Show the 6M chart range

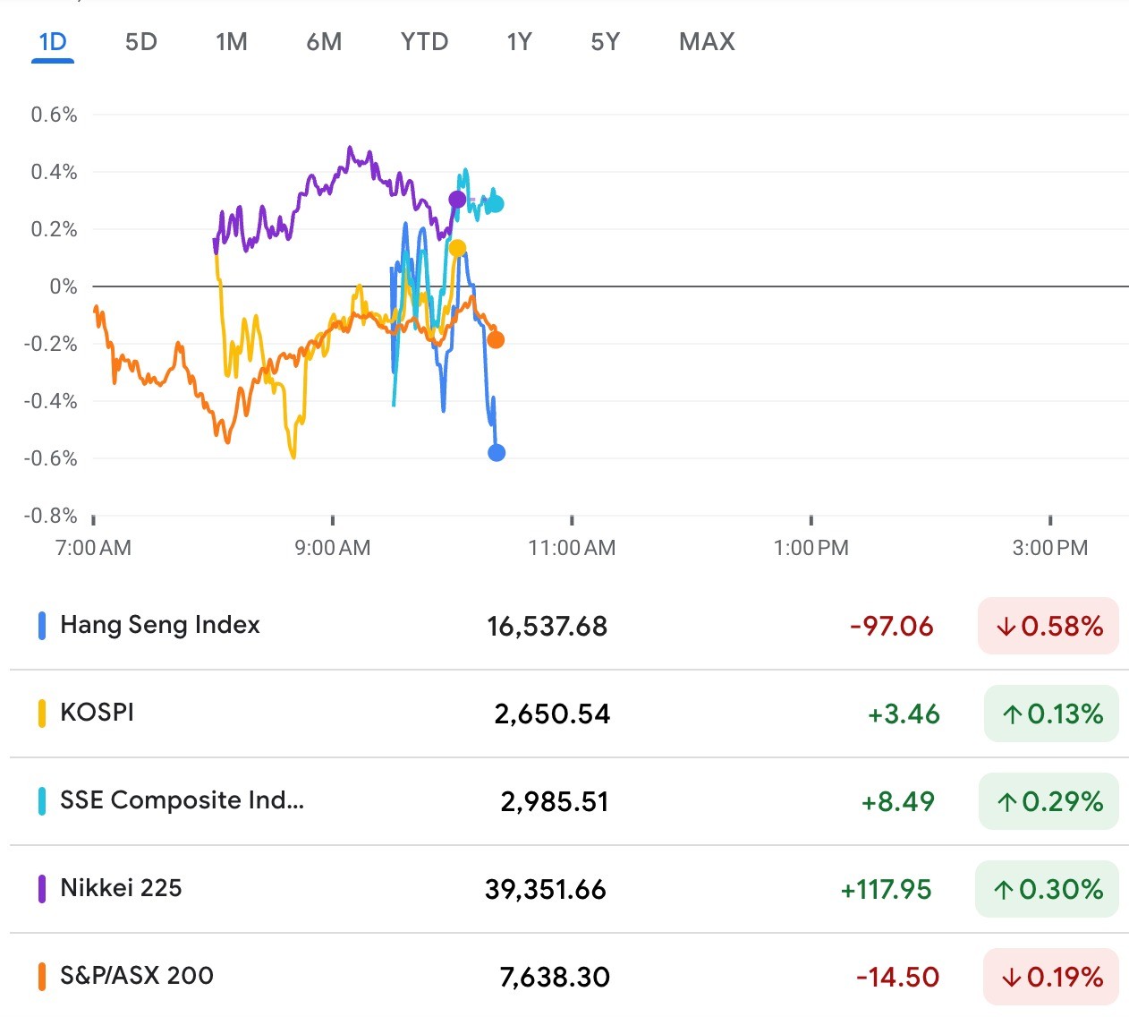324,42
